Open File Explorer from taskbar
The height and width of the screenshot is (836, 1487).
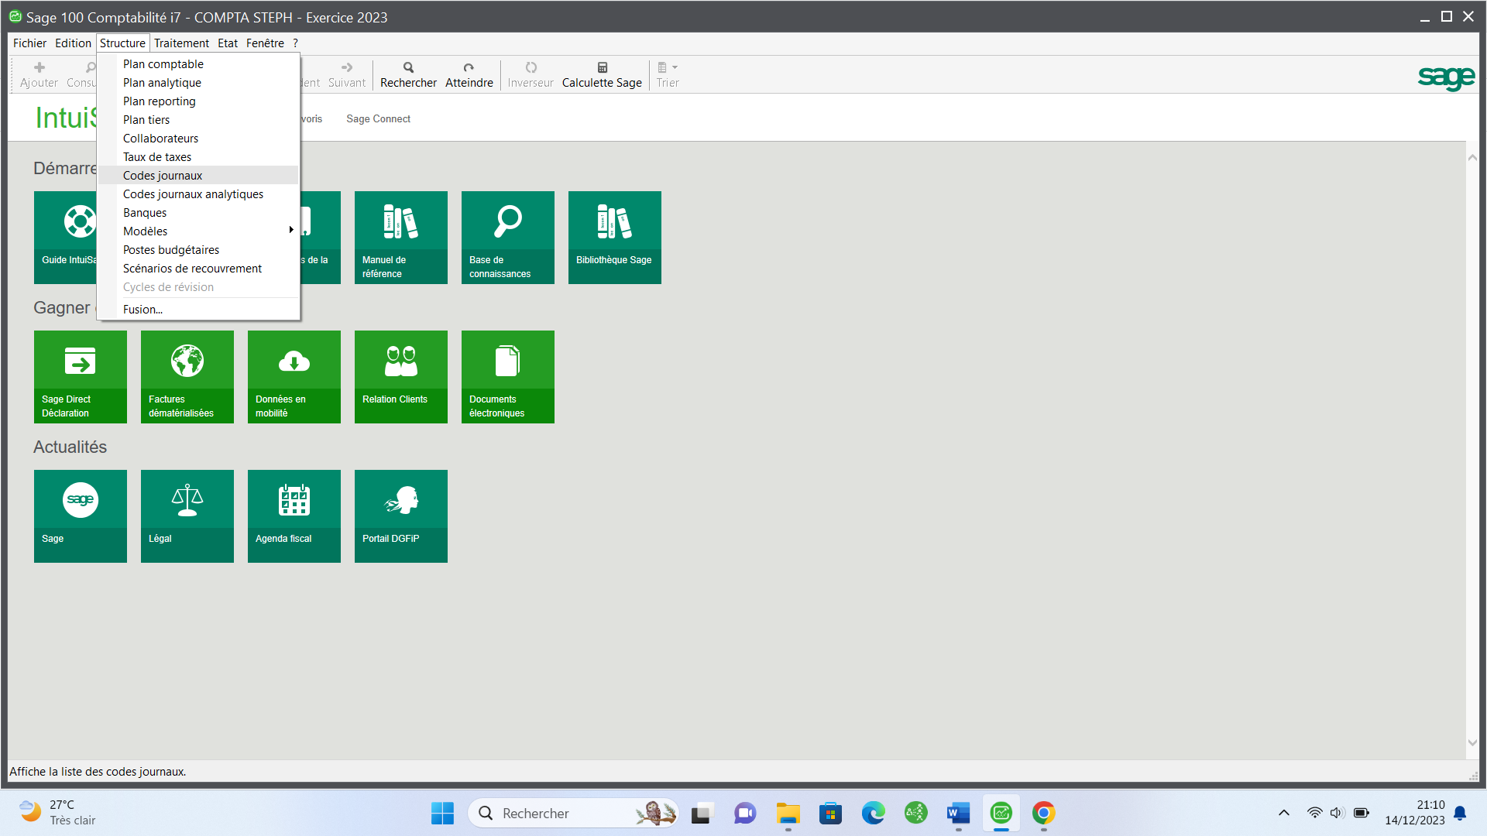pyautogui.click(x=788, y=813)
